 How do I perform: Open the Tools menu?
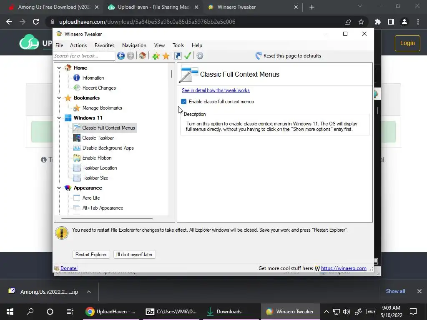coord(178,45)
